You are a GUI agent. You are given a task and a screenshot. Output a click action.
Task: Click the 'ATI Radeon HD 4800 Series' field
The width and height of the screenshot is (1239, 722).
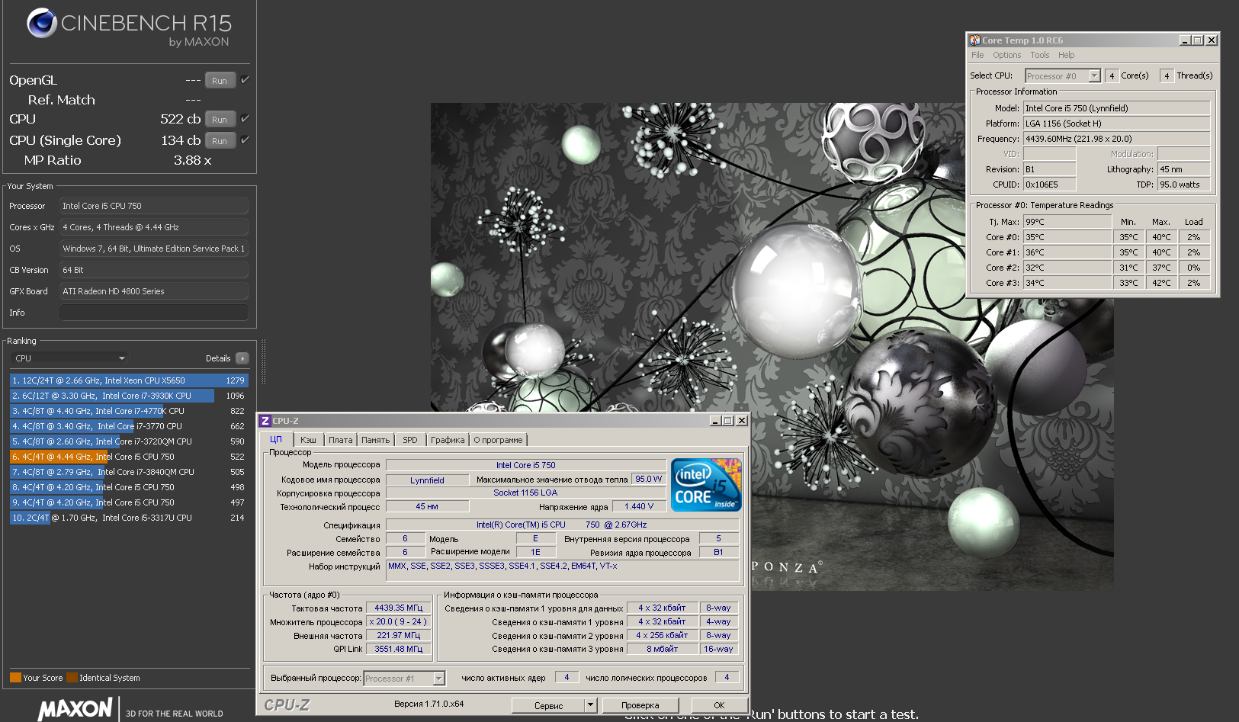pos(154,291)
